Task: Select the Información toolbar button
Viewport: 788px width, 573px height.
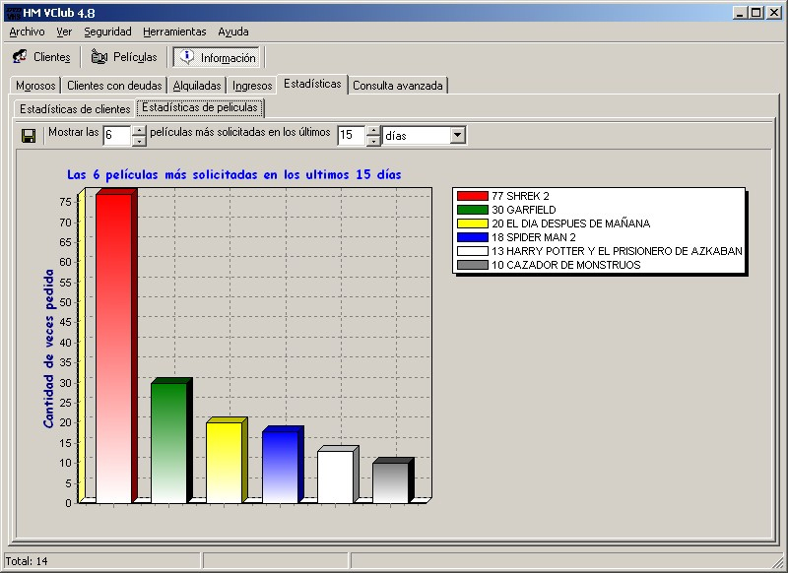Action: click(217, 57)
